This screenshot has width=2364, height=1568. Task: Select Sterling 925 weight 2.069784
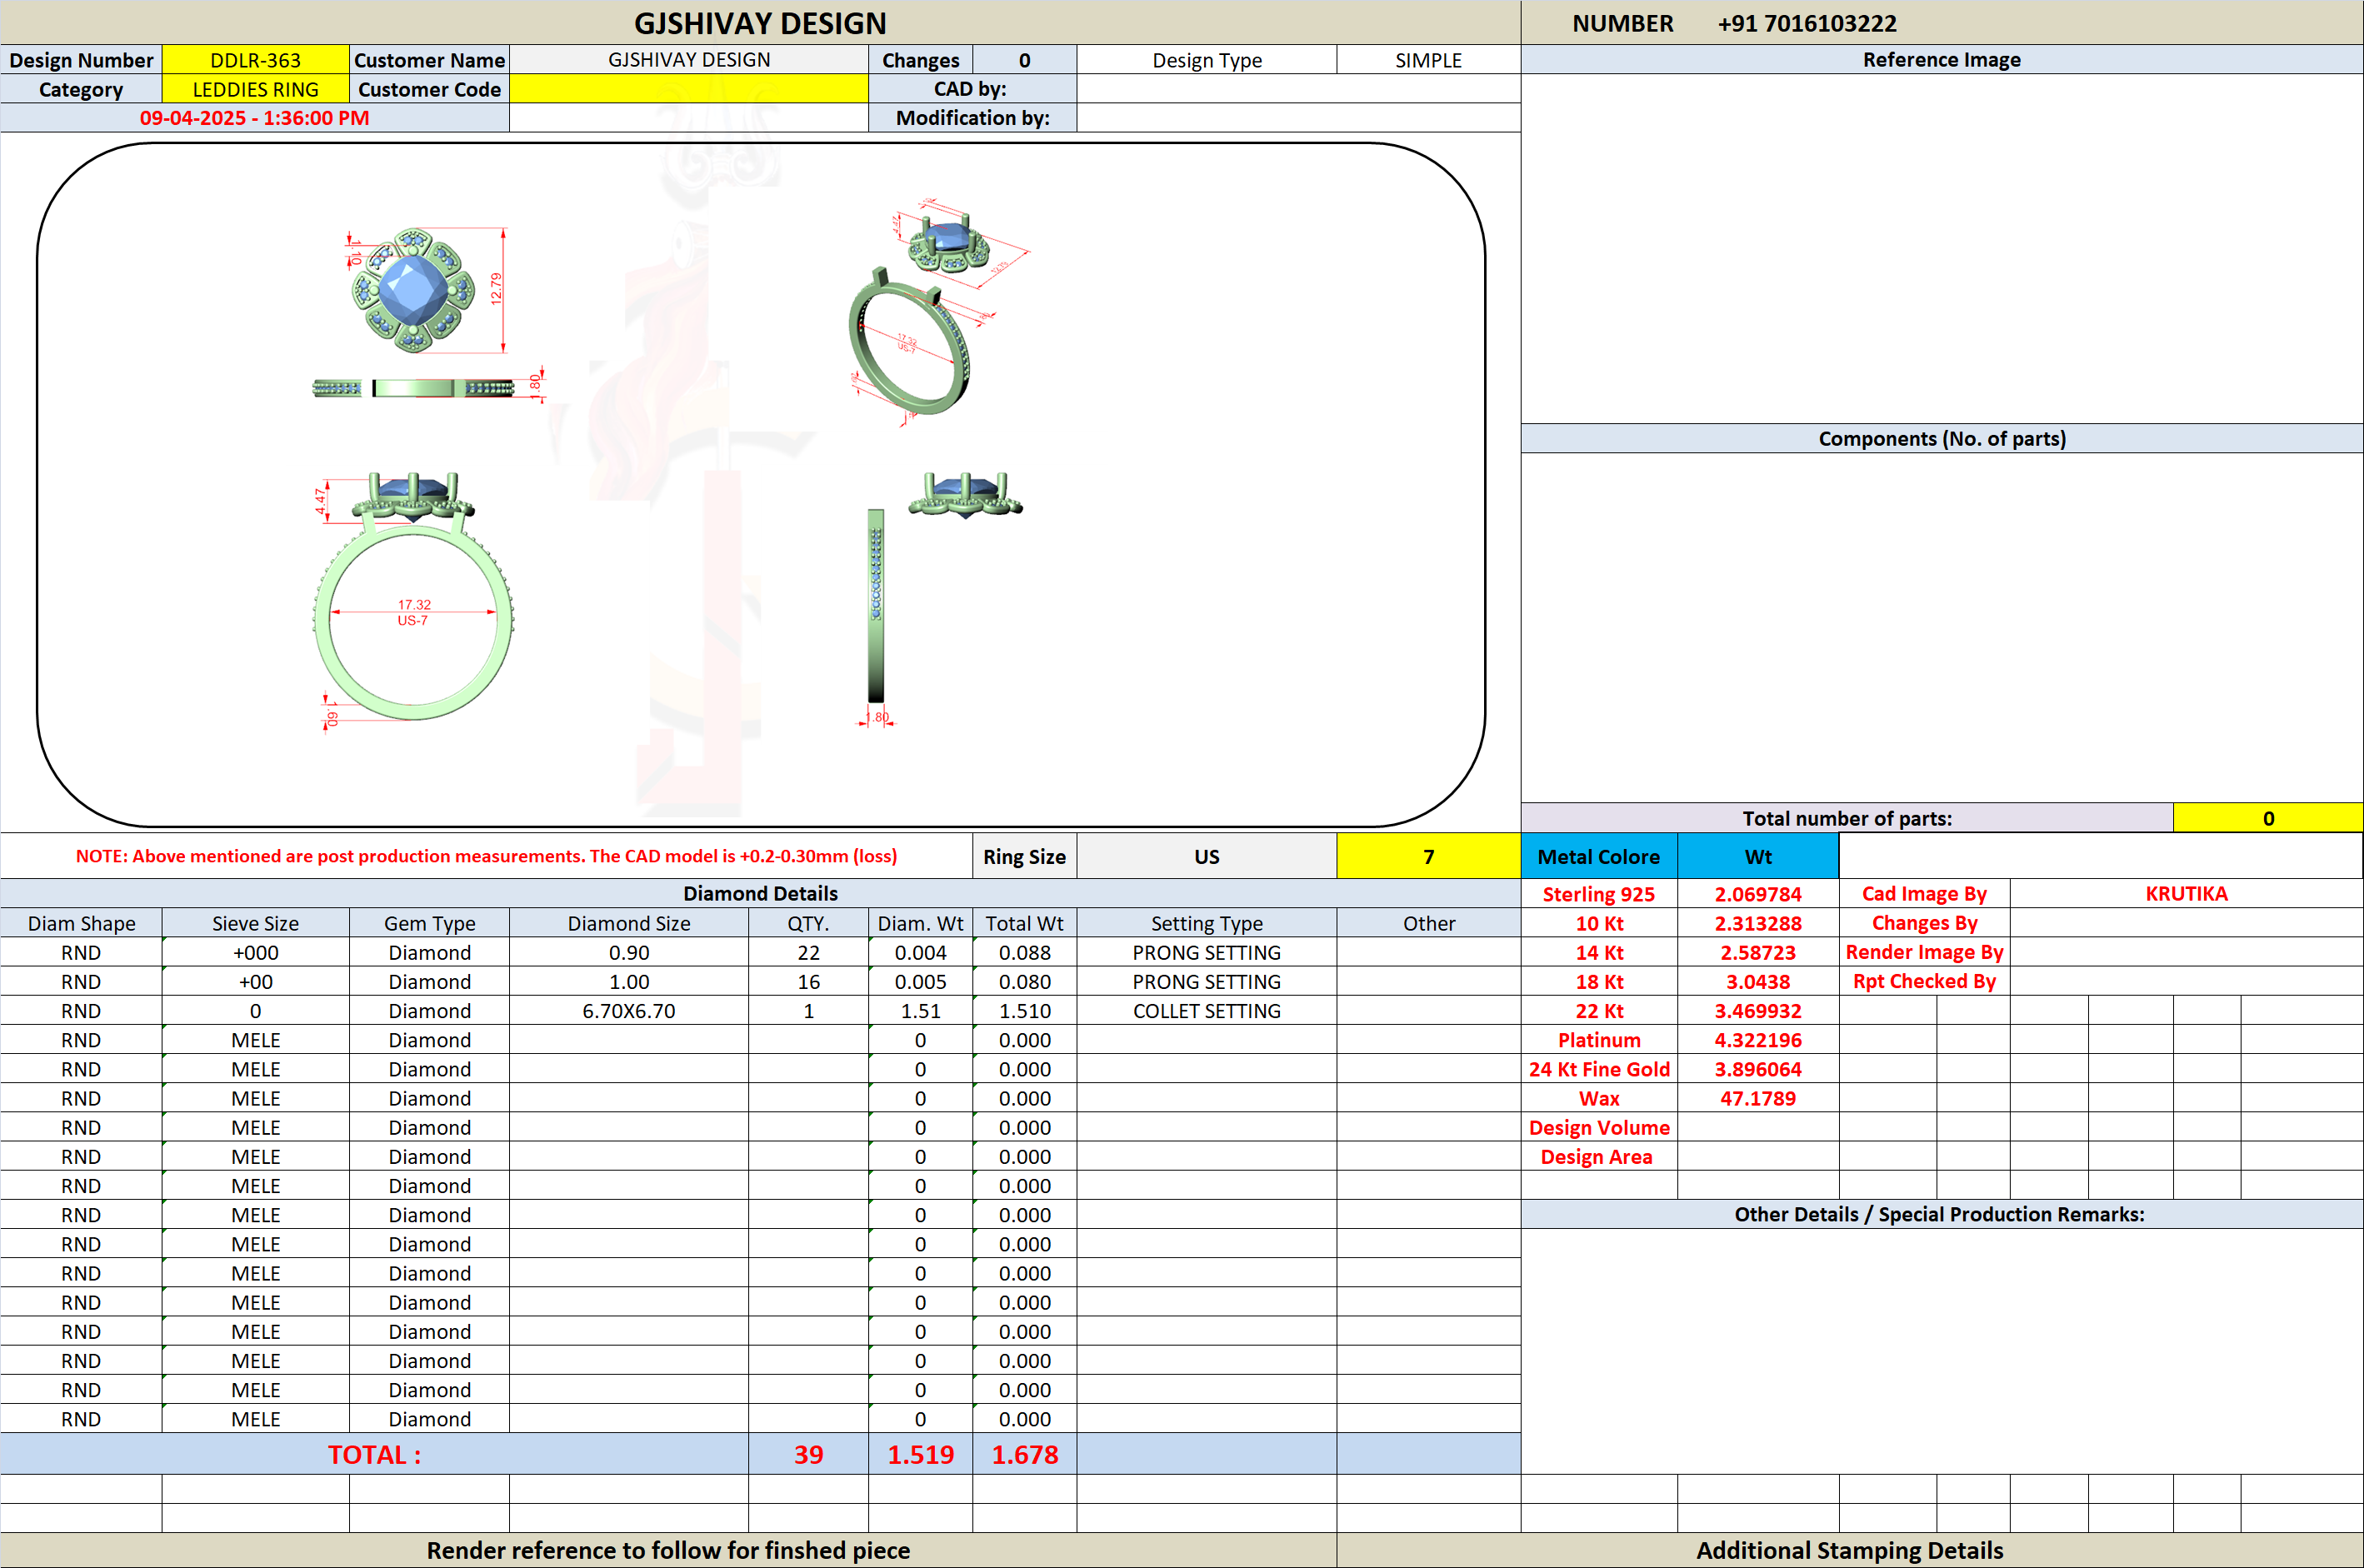click(x=1758, y=894)
